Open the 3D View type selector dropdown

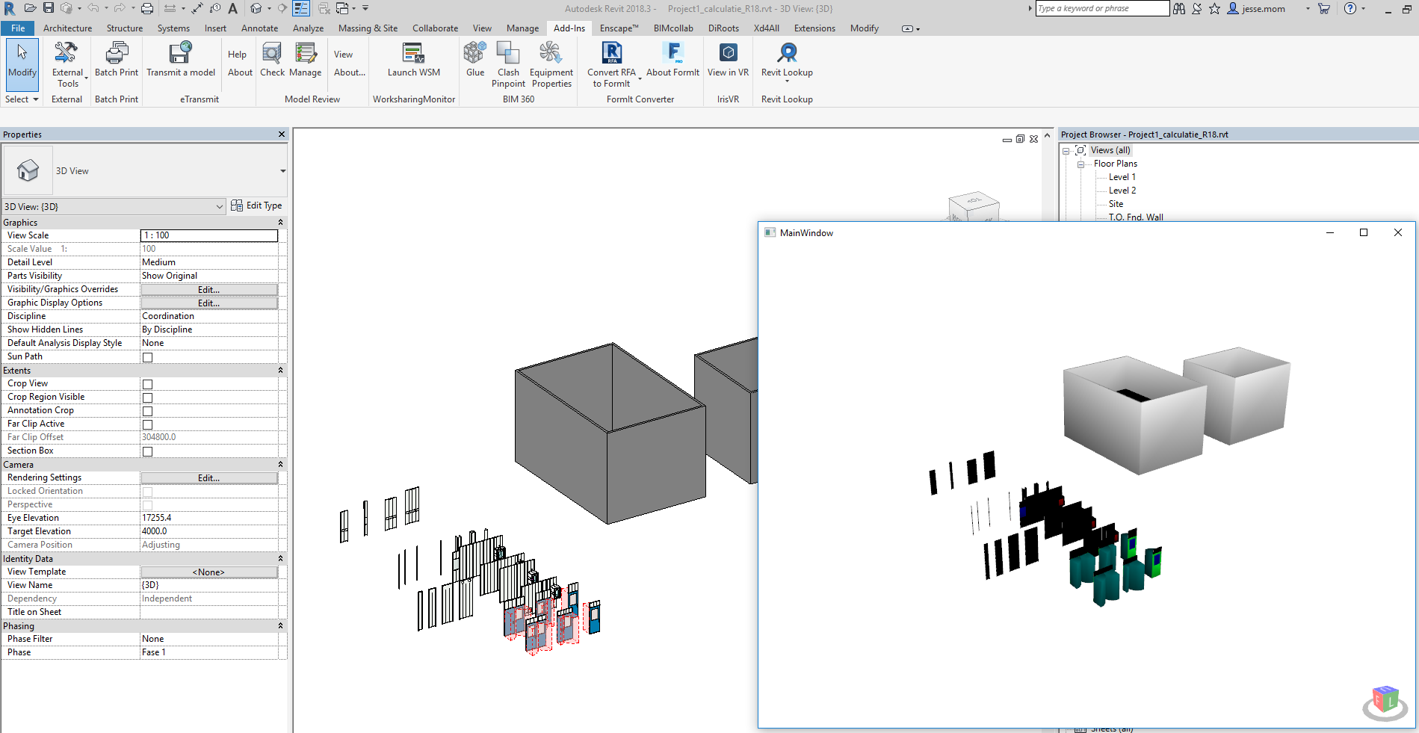tap(218, 206)
